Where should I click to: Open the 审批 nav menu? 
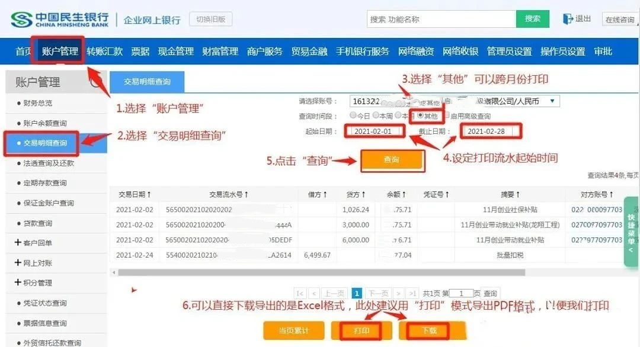[603, 52]
